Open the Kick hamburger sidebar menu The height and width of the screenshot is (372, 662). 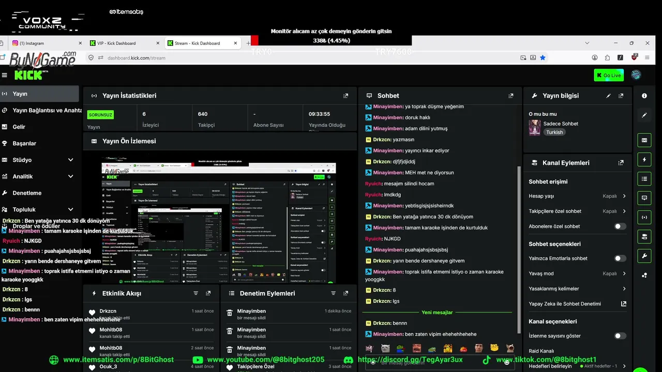[5, 75]
